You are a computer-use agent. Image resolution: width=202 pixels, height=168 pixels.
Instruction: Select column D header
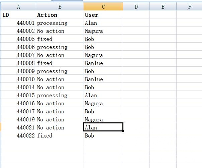[136, 7]
